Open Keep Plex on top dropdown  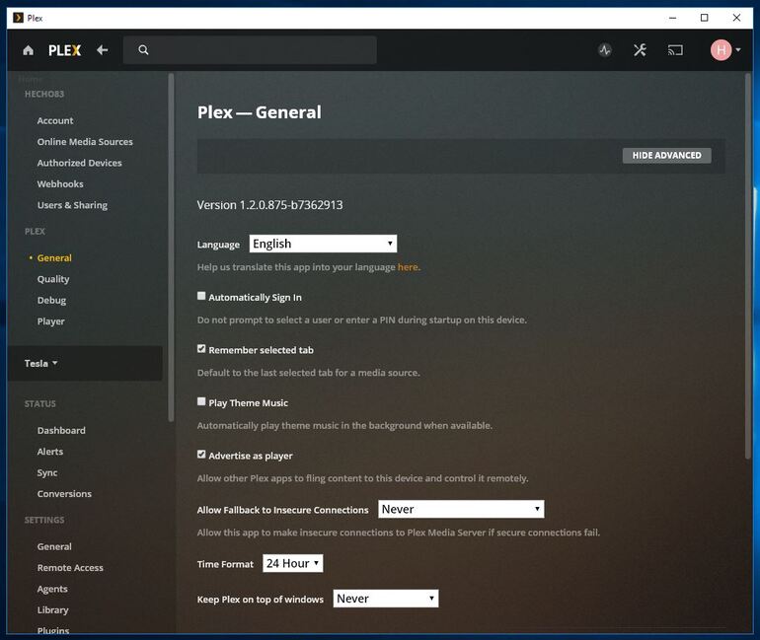[386, 599]
